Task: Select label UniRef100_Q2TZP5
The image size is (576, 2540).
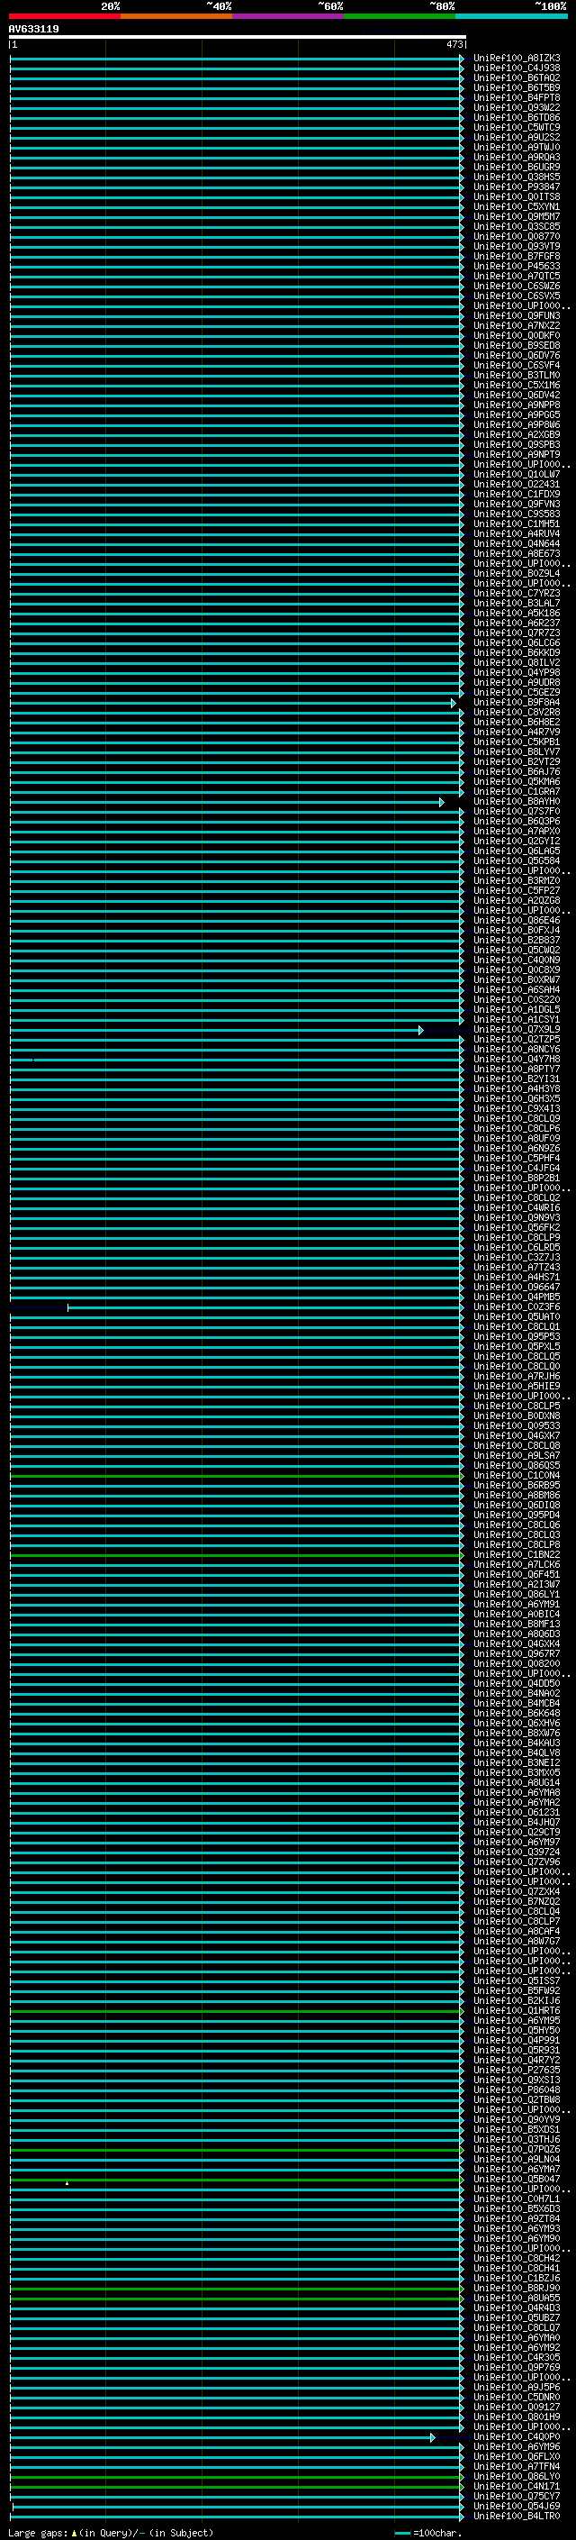Action: click(516, 1039)
